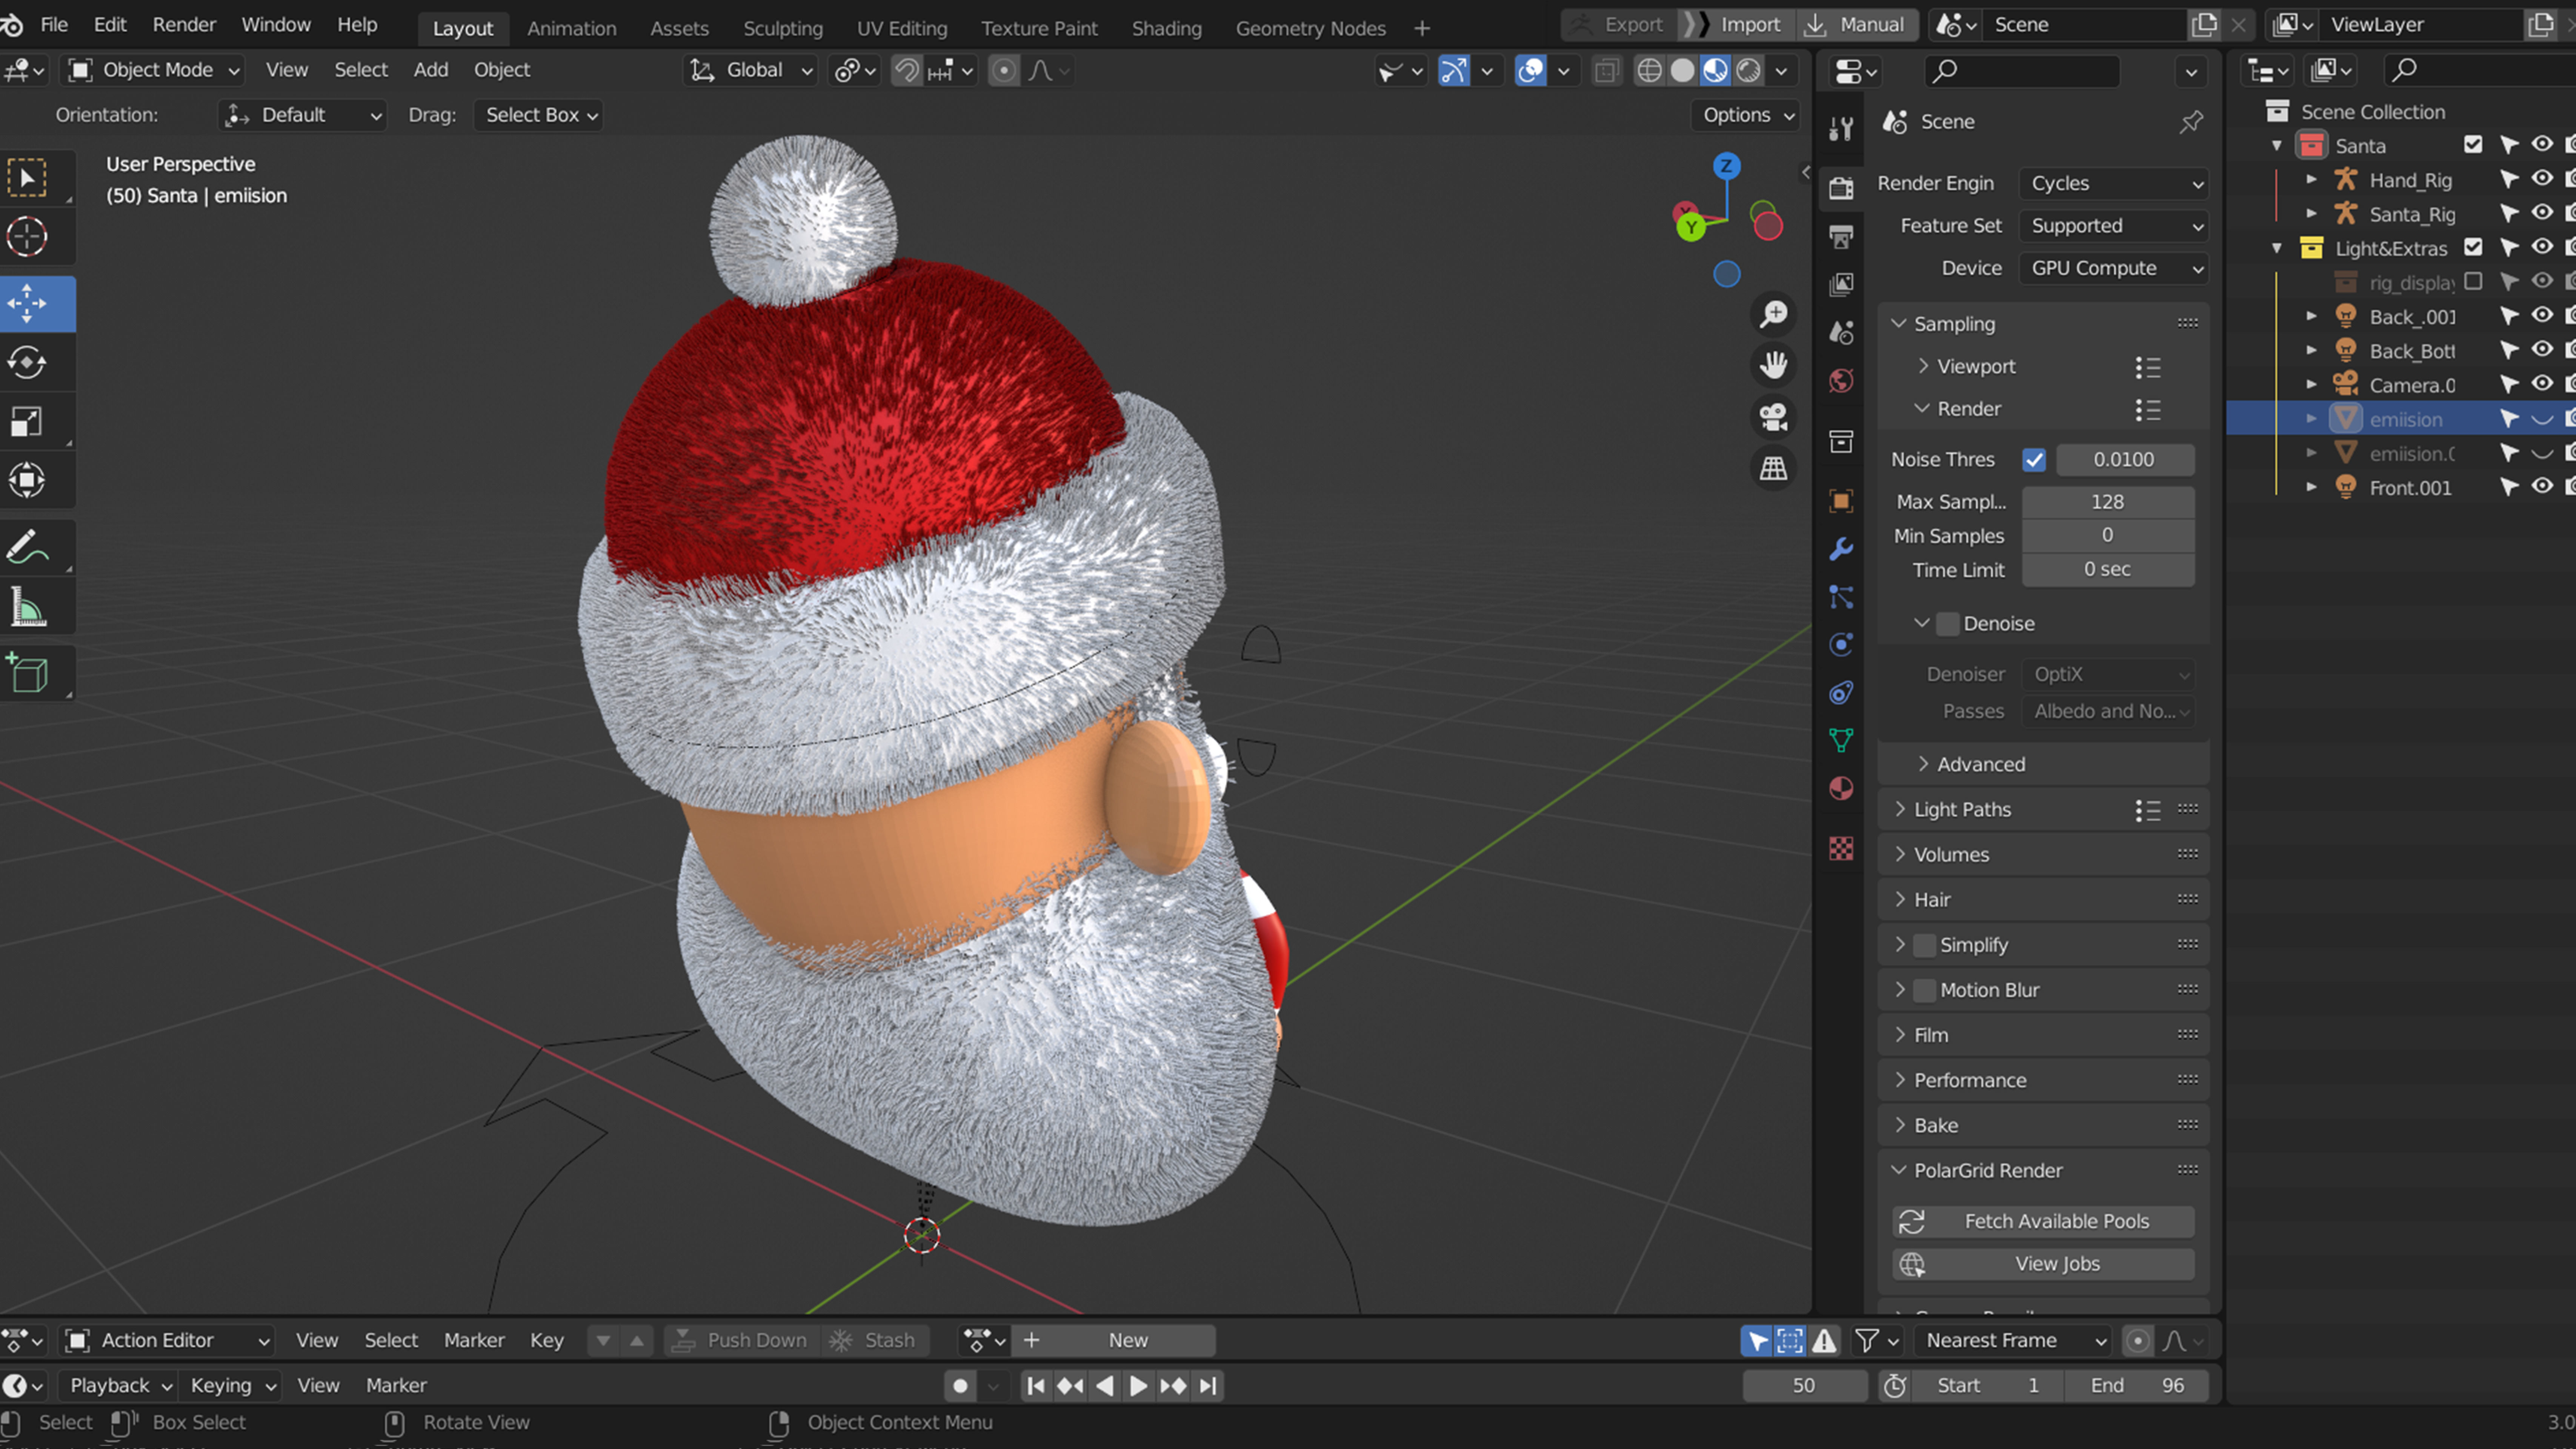The image size is (2576, 1449).
Task: Click the Max Samples 128 field
Action: [x=2108, y=502]
